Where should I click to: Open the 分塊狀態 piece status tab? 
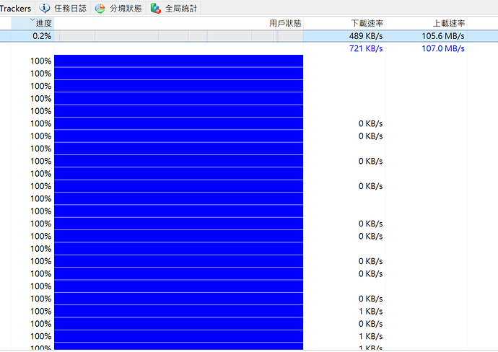click(118, 8)
